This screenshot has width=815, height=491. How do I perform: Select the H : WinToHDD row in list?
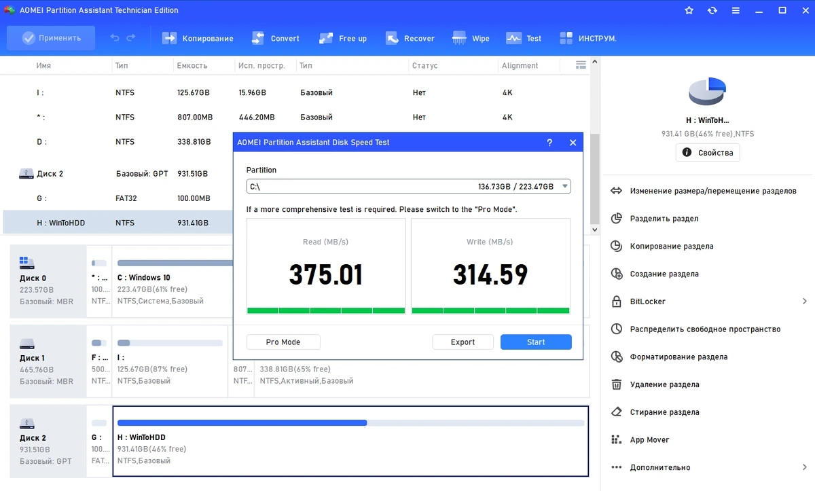tap(118, 223)
